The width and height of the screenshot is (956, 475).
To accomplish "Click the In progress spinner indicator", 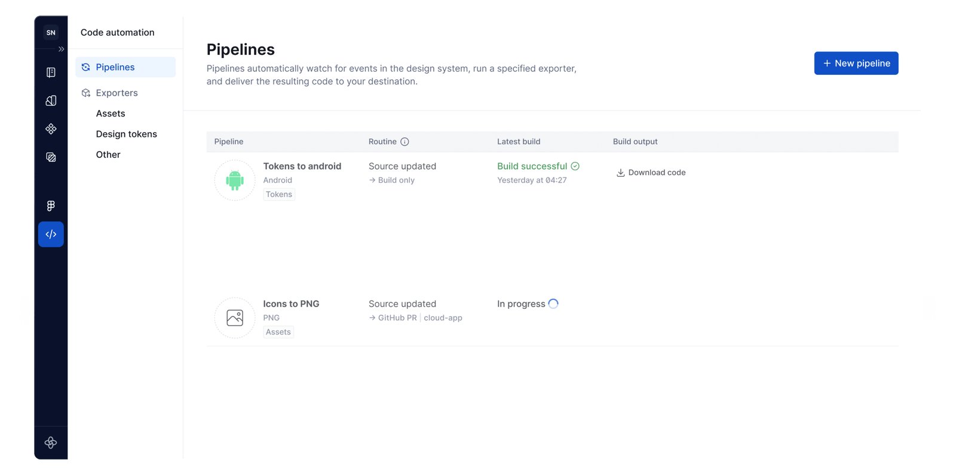I will click(x=553, y=304).
